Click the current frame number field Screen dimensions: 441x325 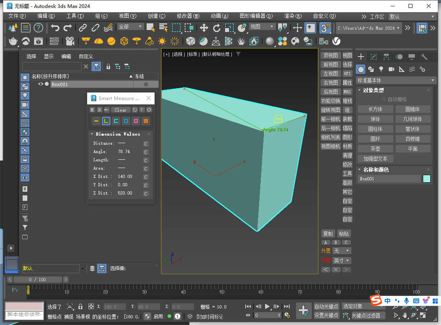(266, 315)
